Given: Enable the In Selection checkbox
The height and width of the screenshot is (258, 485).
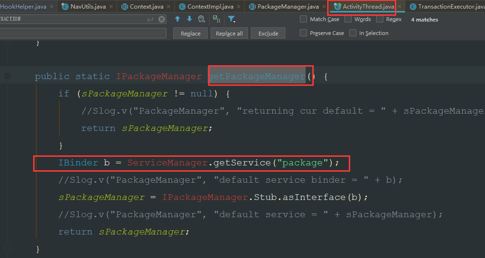Looking at the screenshot, I should tap(353, 33).
